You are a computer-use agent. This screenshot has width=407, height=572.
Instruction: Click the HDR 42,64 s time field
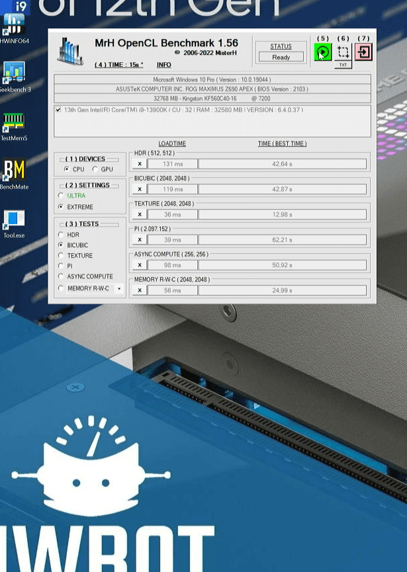(282, 164)
